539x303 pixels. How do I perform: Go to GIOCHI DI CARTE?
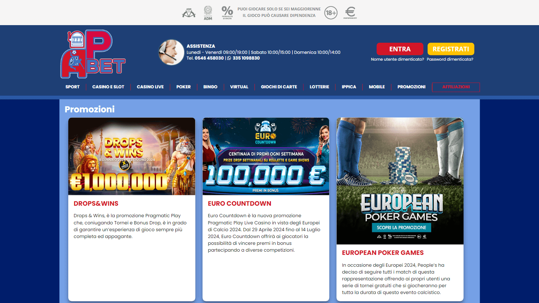[x=279, y=87]
